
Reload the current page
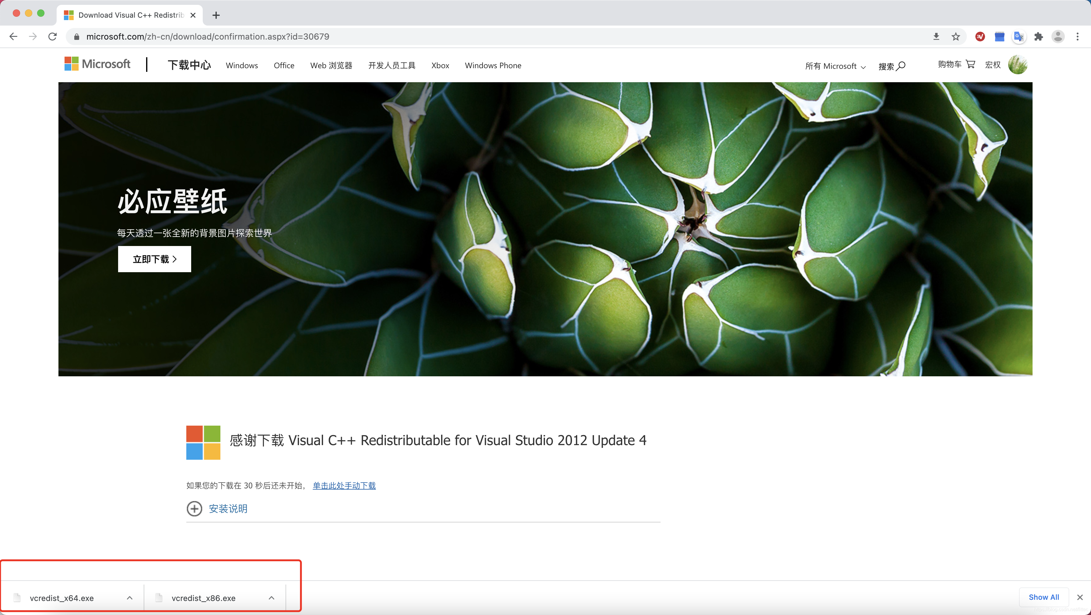coord(53,37)
